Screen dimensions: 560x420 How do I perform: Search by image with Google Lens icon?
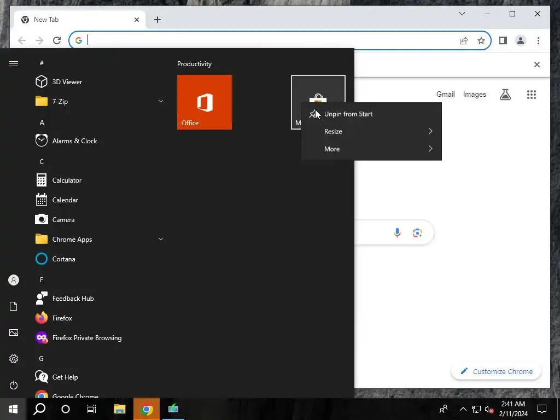point(417,233)
